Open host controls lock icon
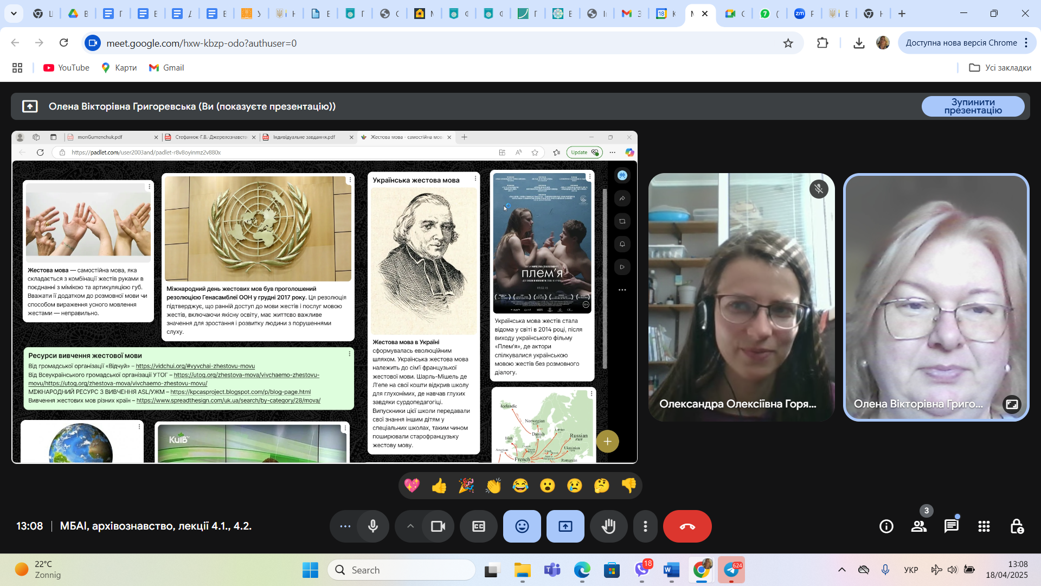 point(1016,526)
